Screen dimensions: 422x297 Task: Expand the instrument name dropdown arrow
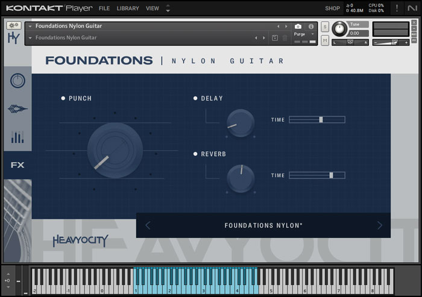(x=30, y=26)
